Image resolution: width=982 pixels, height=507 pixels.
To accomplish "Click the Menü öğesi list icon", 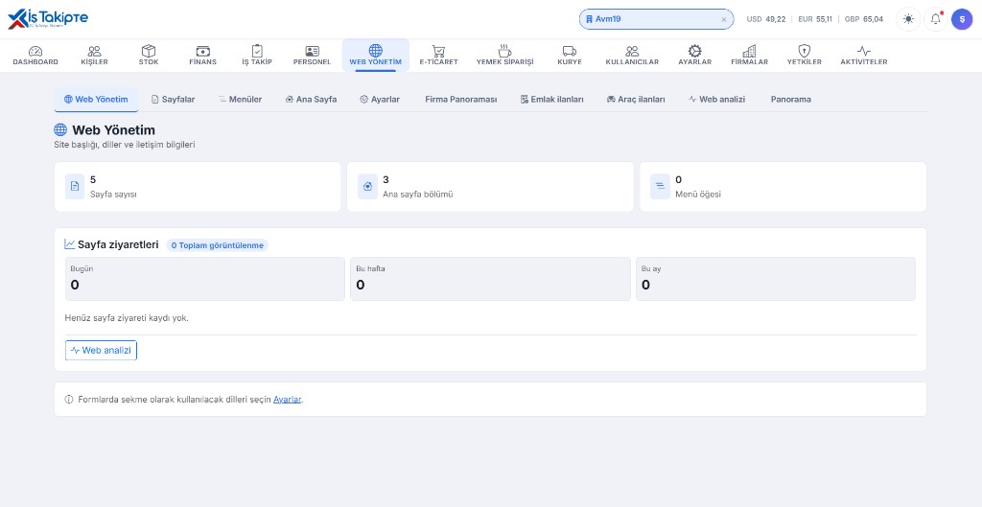I will point(660,187).
